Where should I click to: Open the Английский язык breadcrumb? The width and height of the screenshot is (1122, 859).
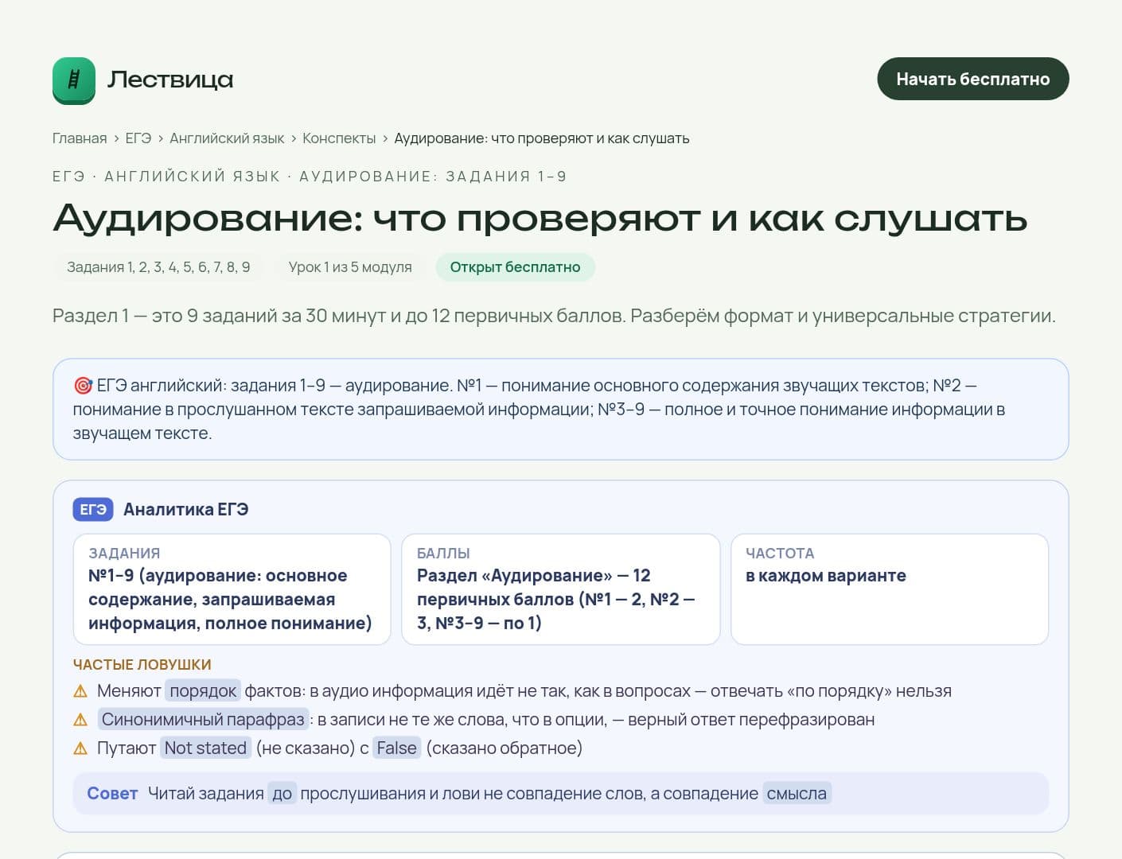click(x=227, y=138)
